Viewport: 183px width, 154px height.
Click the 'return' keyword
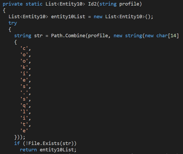(28, 150)
